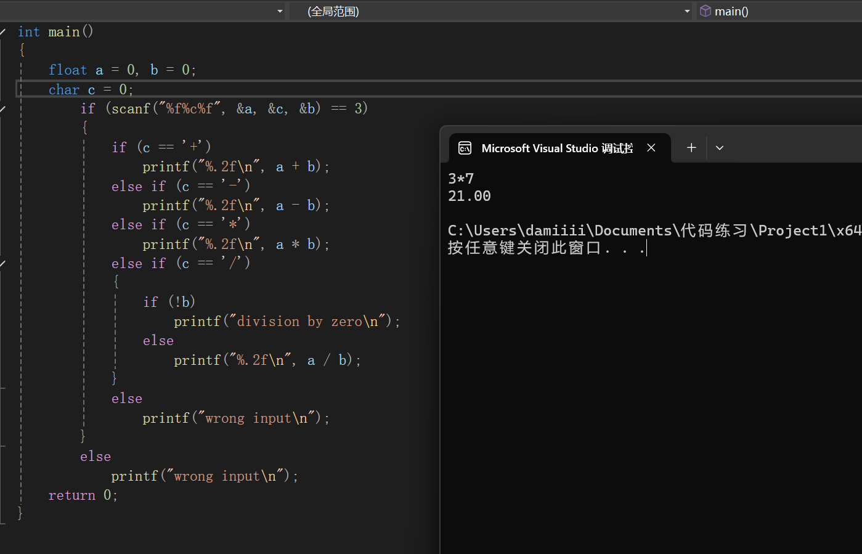
Task: Click the console icon on the terminal tab
Action: (465, 148)
